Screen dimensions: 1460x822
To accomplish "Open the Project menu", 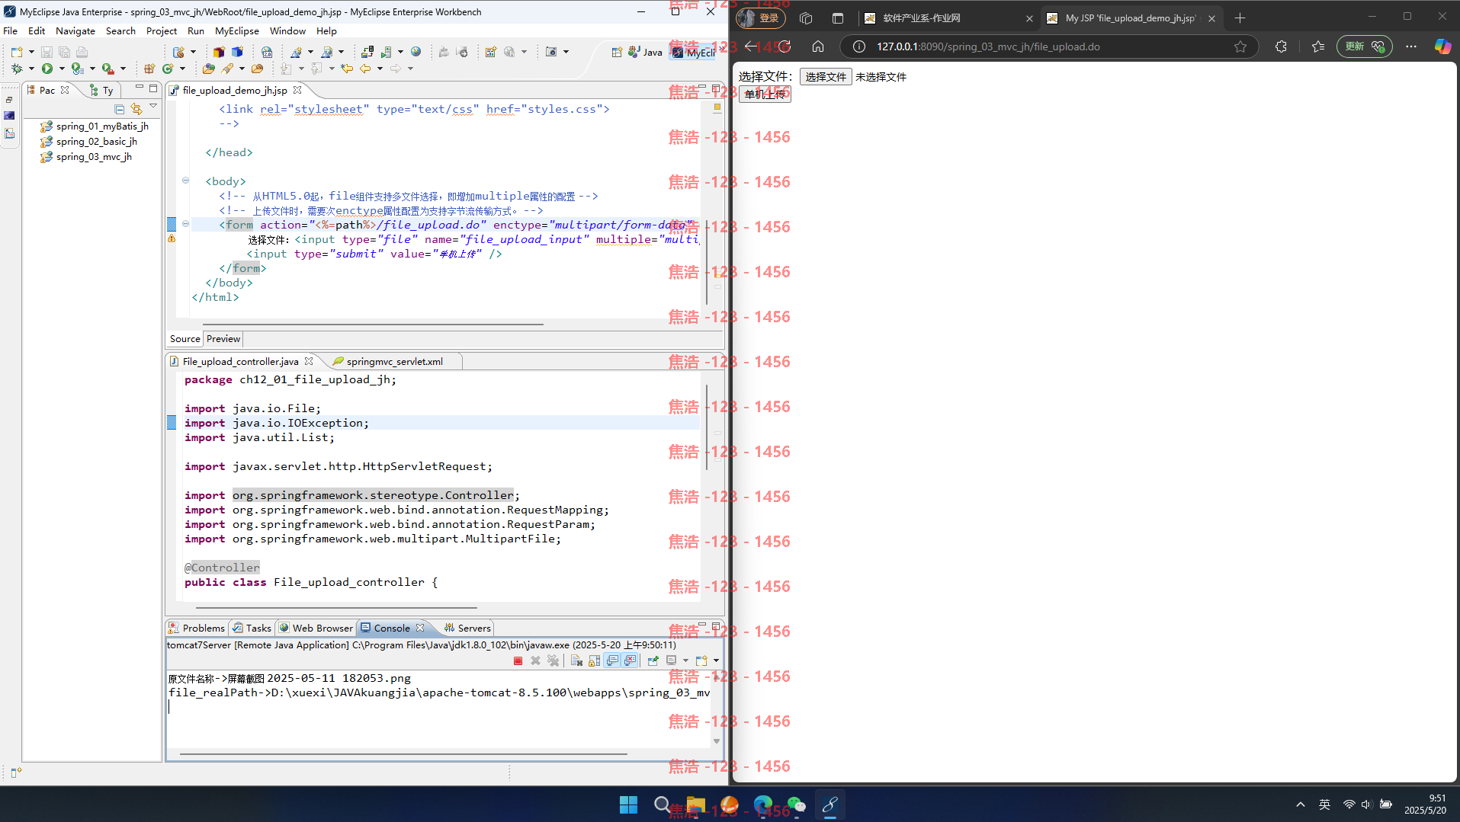I will point(162,31).
